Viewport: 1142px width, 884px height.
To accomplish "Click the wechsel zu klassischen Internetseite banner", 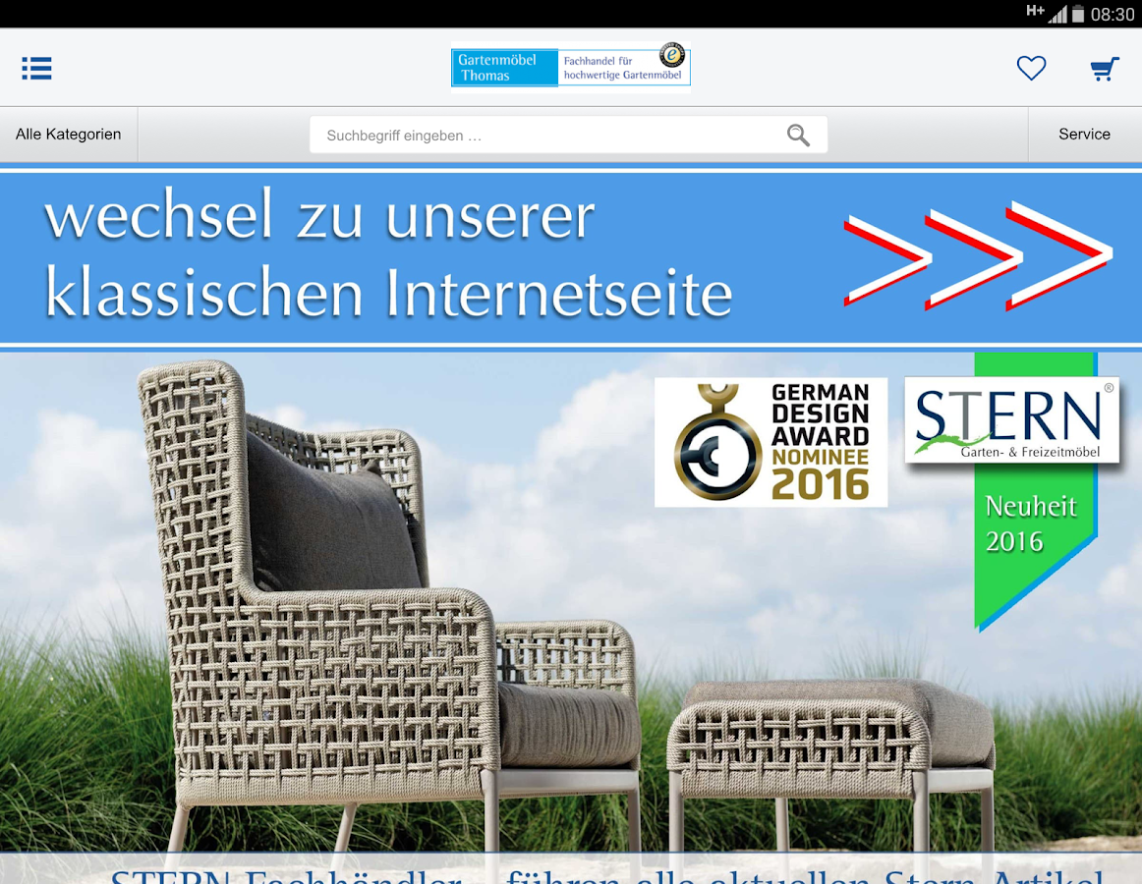I will (x=571, y=257).
